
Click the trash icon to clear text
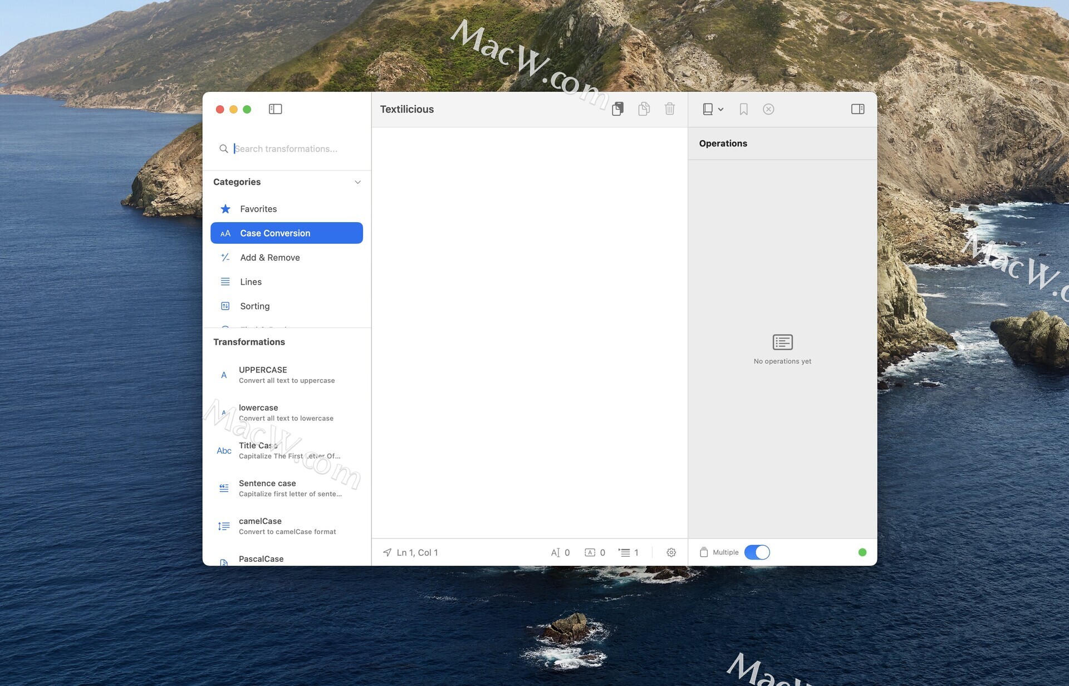click(670, 109)
